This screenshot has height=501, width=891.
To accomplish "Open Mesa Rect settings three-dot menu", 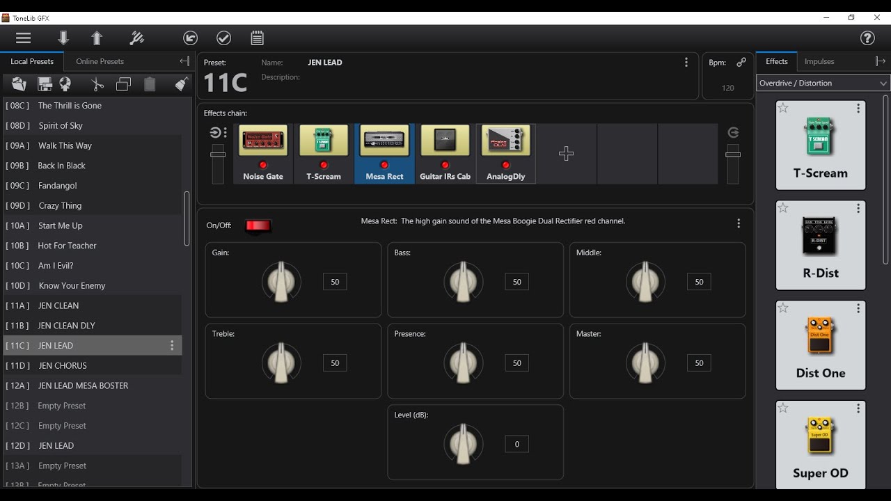I will pos(739,223).
